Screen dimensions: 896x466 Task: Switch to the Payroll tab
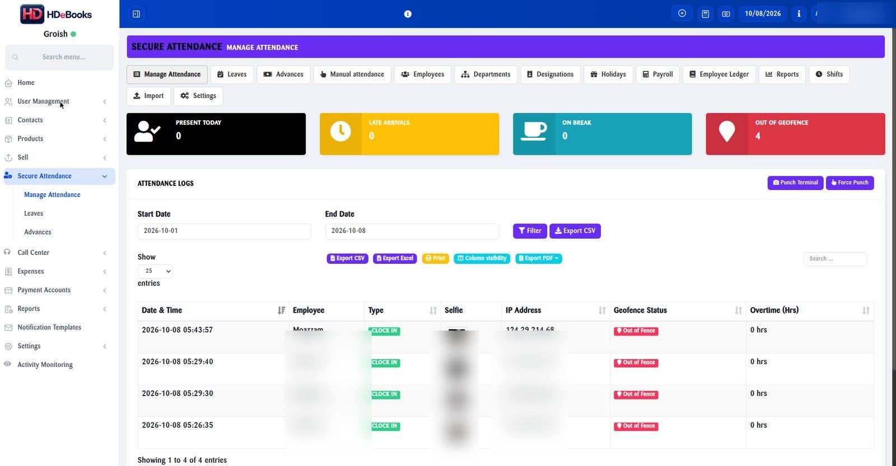click(657, 74)
